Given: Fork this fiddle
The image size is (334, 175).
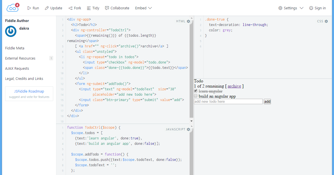Looking at the screenshot, I should click(74, 8).
